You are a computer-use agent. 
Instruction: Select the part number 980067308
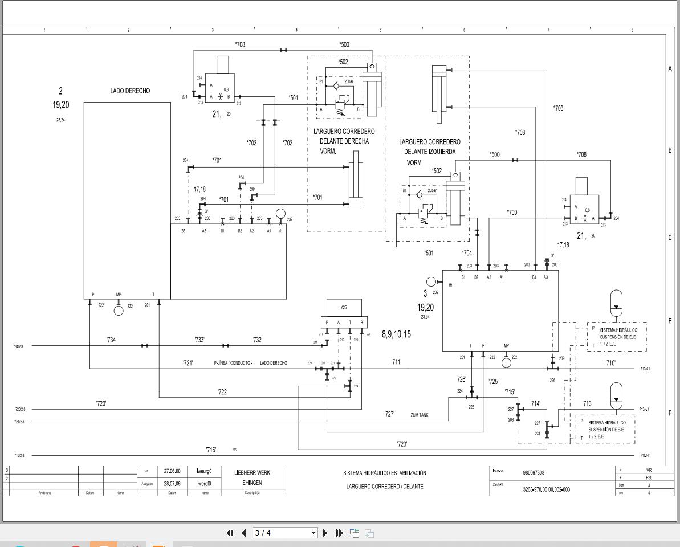tap(535, 471)
